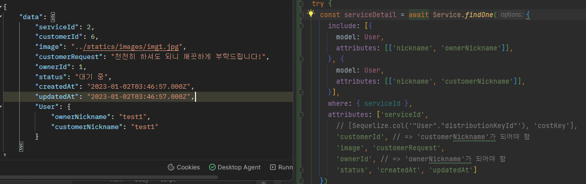586x184 pixels.
Task: Click the commented Sequelize.col line
Action: click(x=457, y=125)
